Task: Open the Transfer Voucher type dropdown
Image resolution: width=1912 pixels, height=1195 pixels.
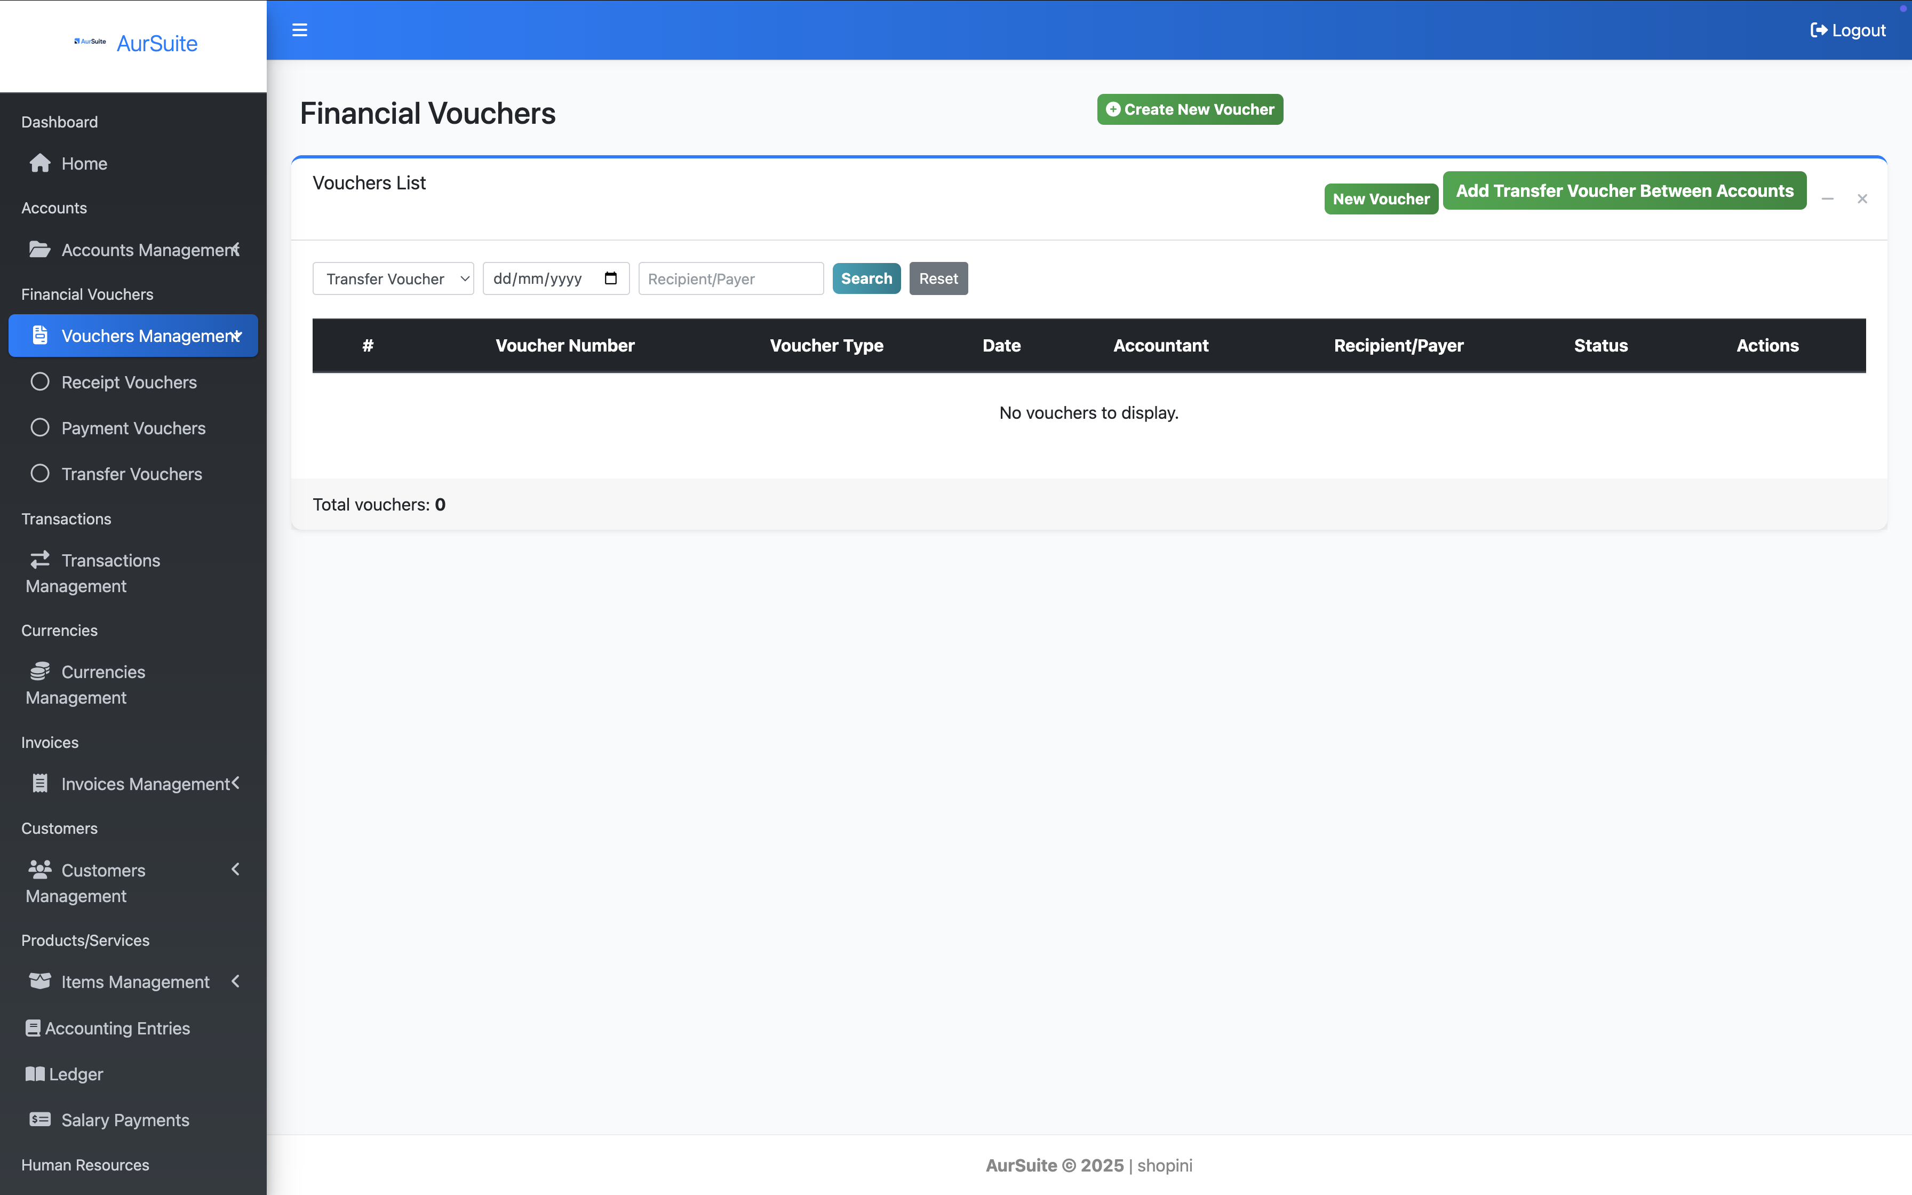Action: (x=393, y=278)
